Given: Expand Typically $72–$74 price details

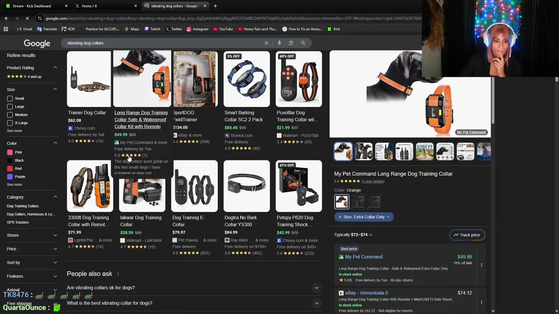Looking at the screenshot, I should coord(353,235).
